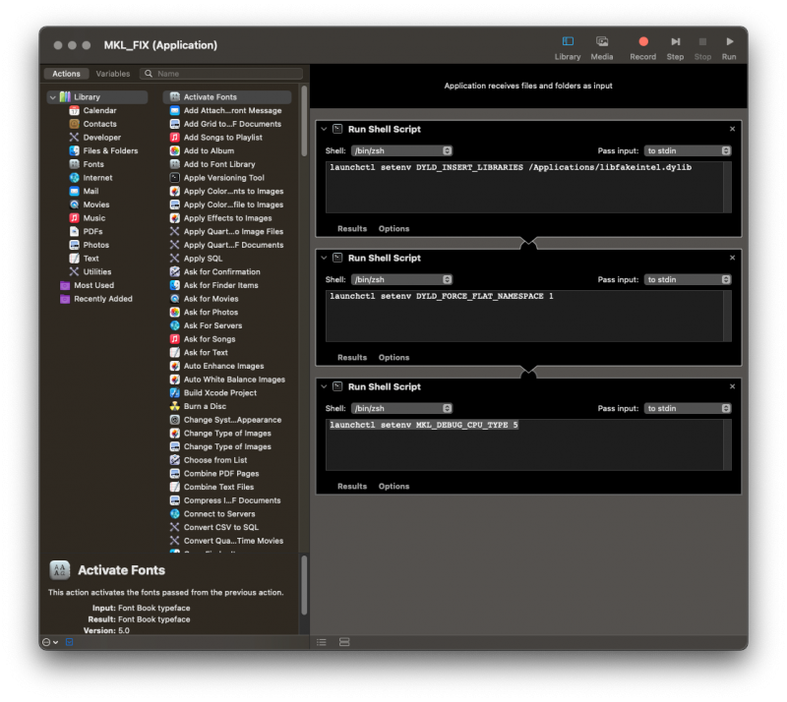The width and height of the screenshot is (787, 702).
Task: Select Connect to Servers action
Action: 218,514
